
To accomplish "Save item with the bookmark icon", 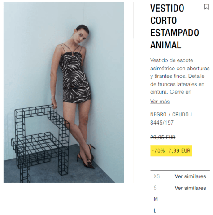I will tap(206, 7).
